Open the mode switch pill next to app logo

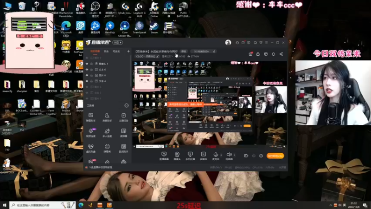[x=118, y=43]
